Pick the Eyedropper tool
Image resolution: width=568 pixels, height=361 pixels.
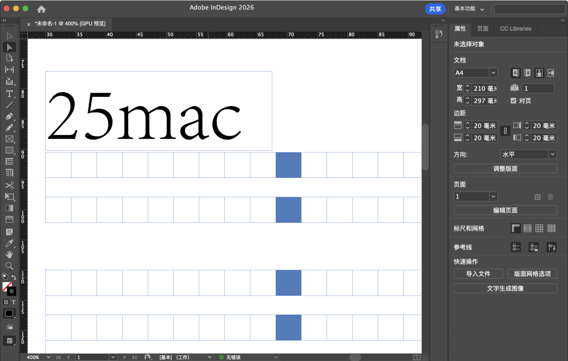[x=9, y=243]
